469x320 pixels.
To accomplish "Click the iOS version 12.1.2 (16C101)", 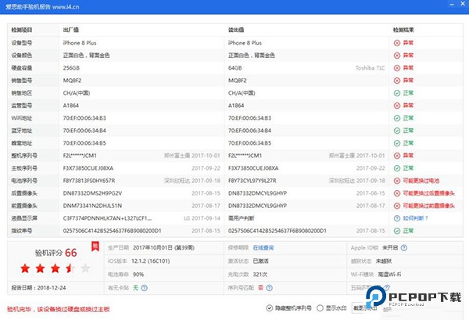I will (x=150, y=261).
